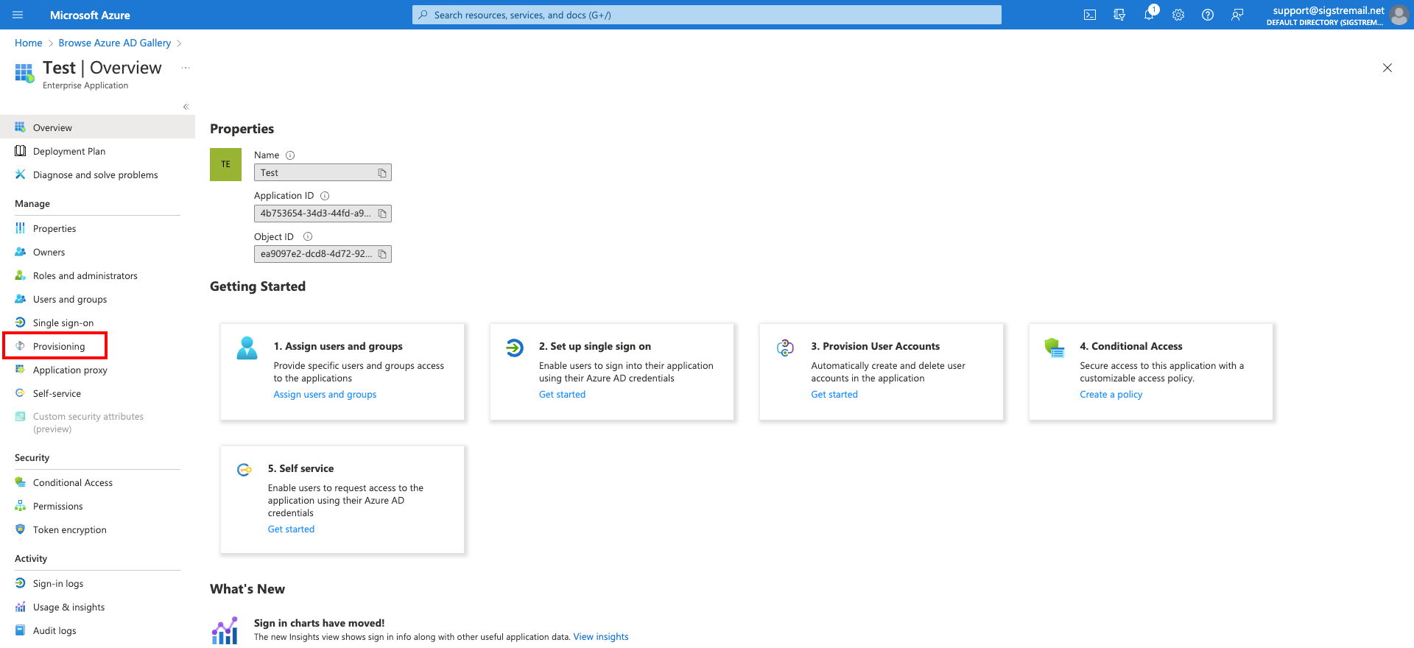Click Get started under Self service
This screenshot has height=648, width=1414.
point(291,529)
